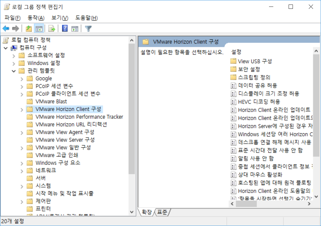Click the Forward arrow toolbar icon
Image resolution: width=321 pixels, height=226 pixels.
tap(16, 28)
